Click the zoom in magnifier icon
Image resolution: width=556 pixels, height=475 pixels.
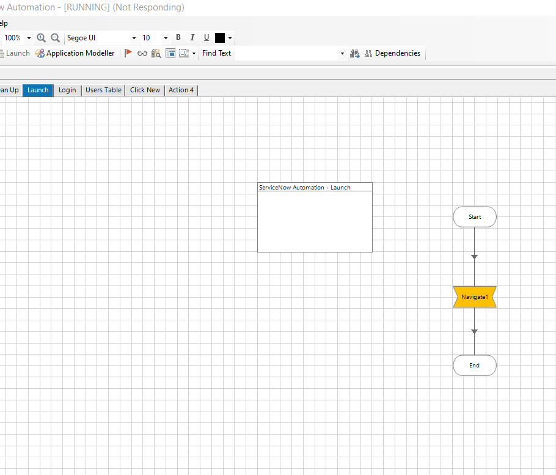click(42, 38)
